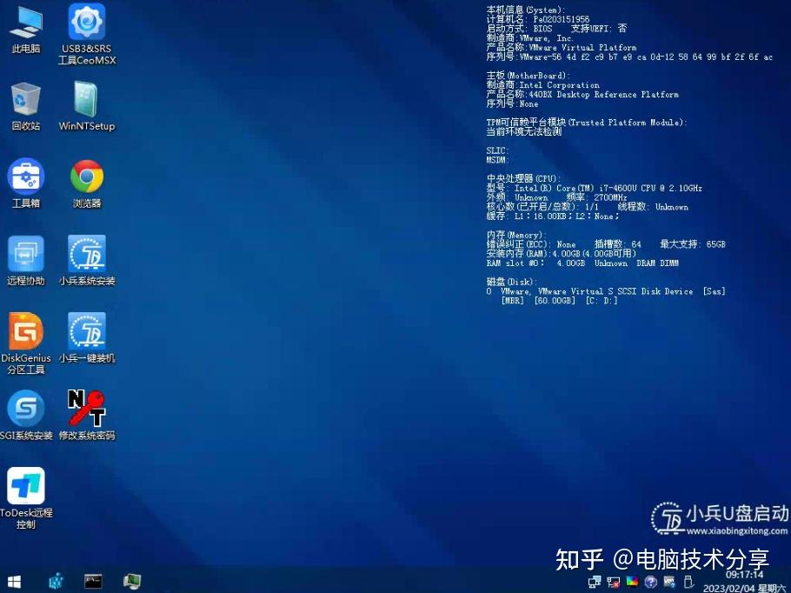Launch 修改系统密码 NT password icon

coord(87,416)
